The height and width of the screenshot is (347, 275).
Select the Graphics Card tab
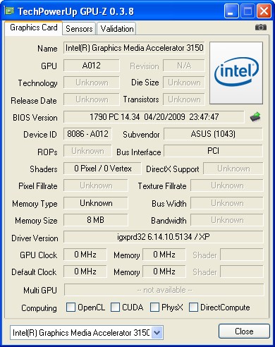(x=33, y=28)
